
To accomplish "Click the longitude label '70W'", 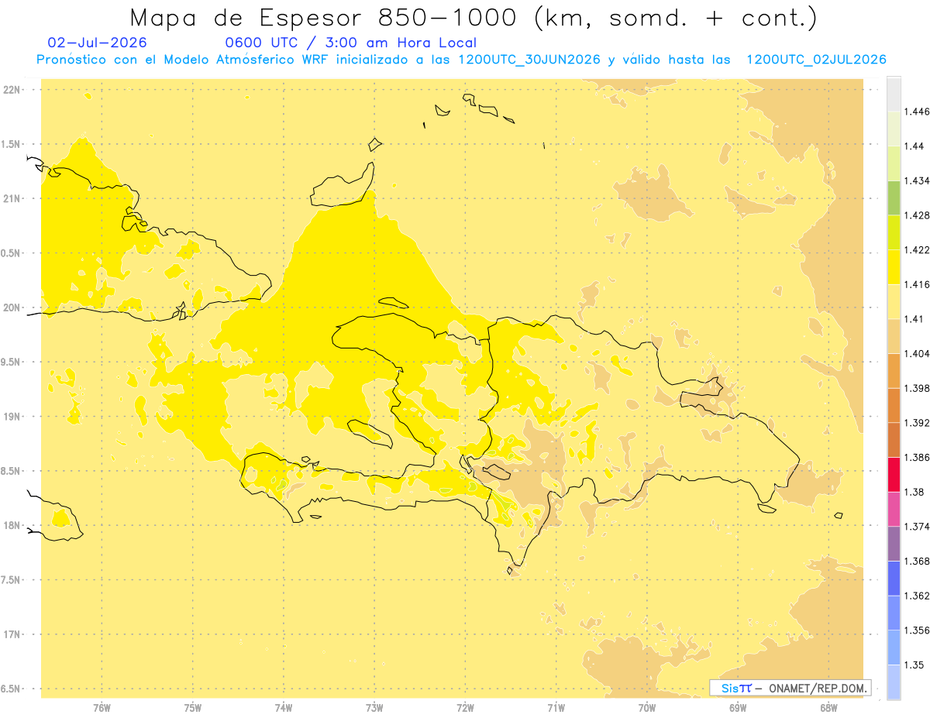I will click(x=647, y=708).
